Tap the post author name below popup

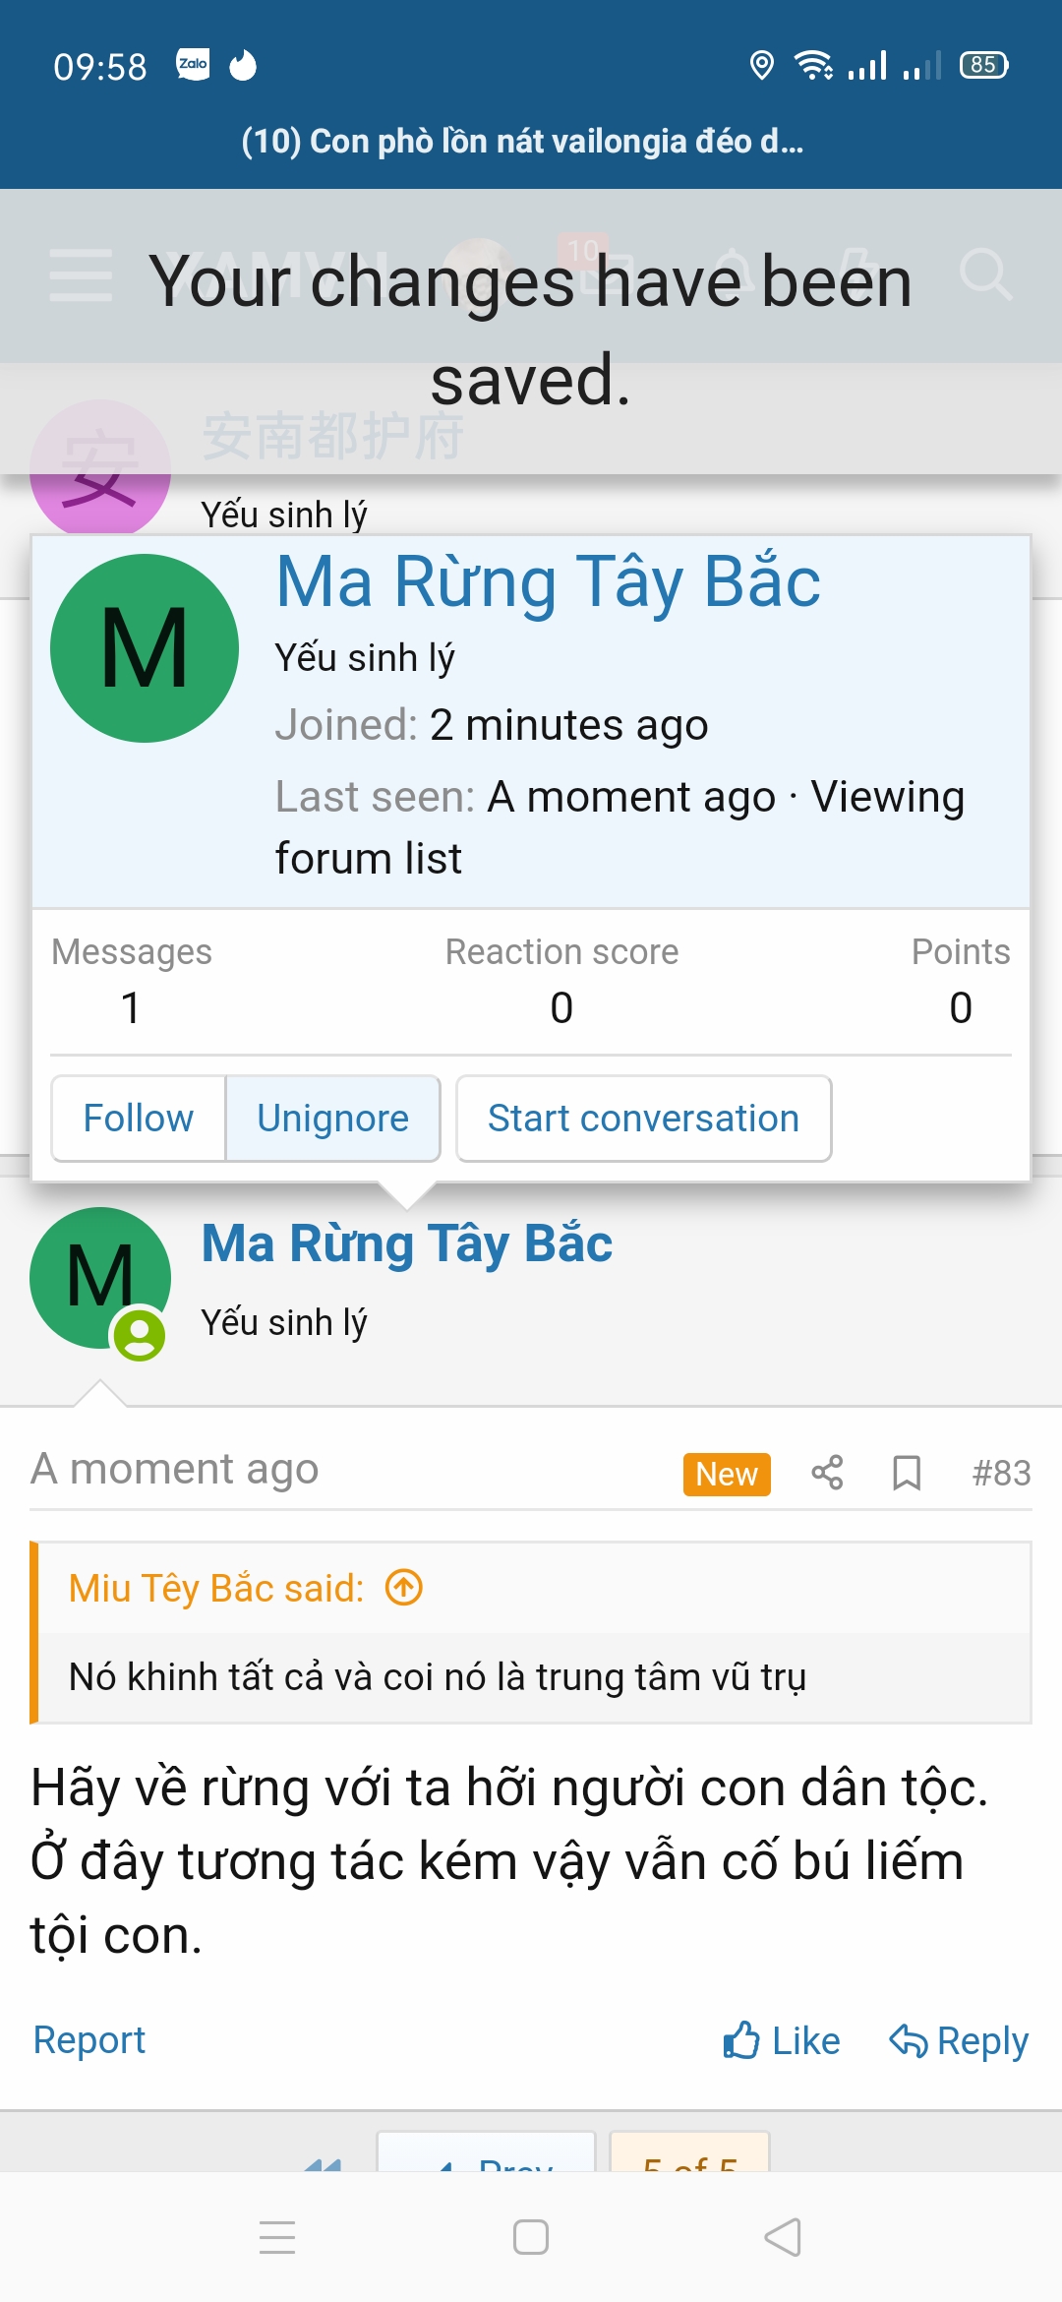pyautogui.click(x=407, y=1243)
